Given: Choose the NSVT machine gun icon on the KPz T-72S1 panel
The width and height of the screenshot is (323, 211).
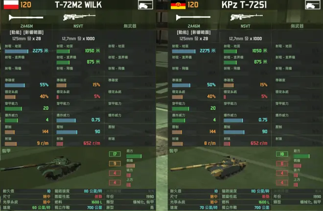Looking at the screenshot, I should point(246,17).
